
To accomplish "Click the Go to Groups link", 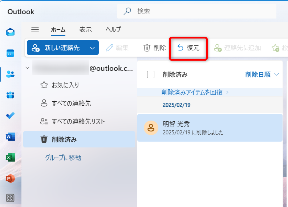I will pos(63,158).
